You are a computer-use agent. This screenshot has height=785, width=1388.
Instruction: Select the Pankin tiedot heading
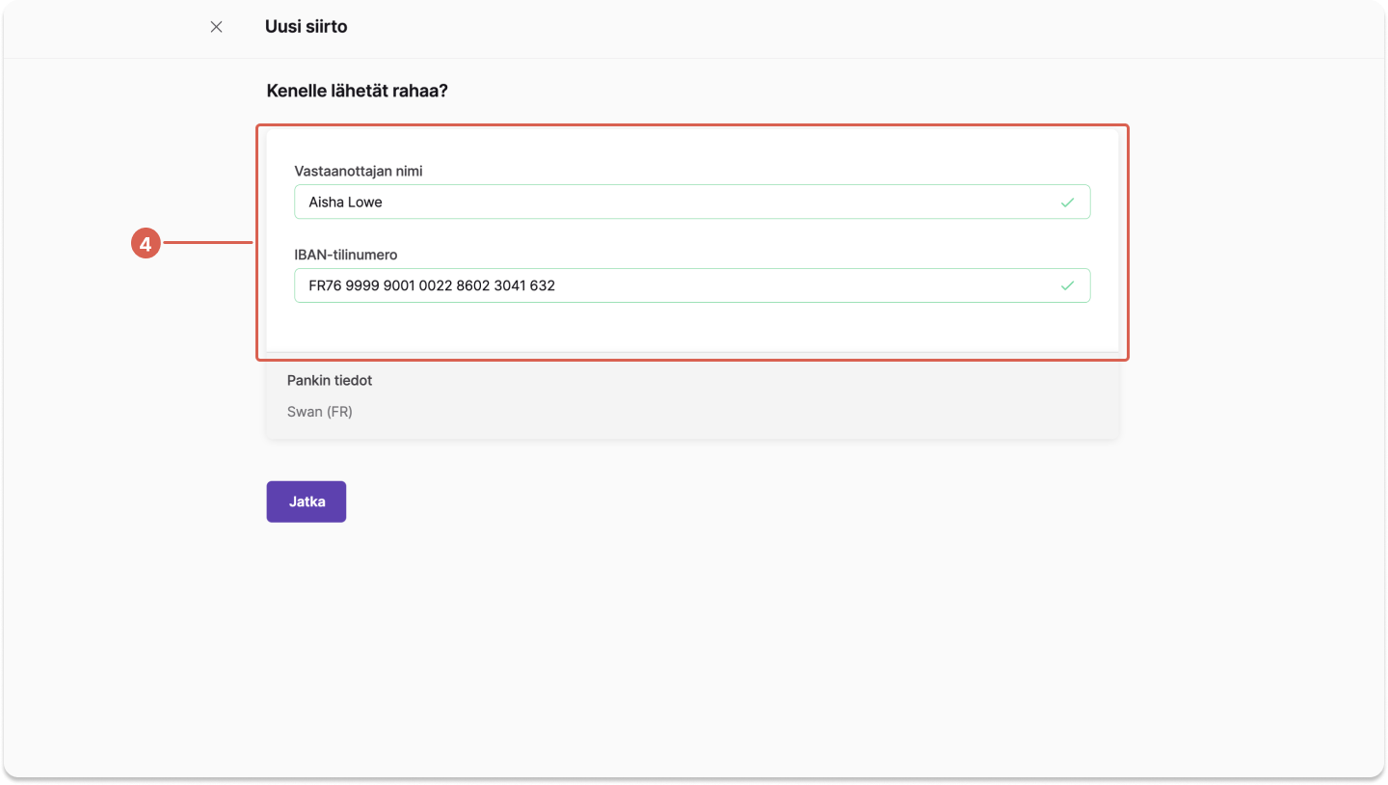tap(330, 381)
